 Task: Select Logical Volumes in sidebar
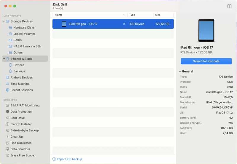24,34
